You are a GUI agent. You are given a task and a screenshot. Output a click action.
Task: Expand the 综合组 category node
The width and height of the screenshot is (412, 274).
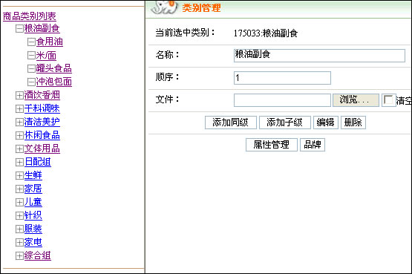(x=19, y=256)
